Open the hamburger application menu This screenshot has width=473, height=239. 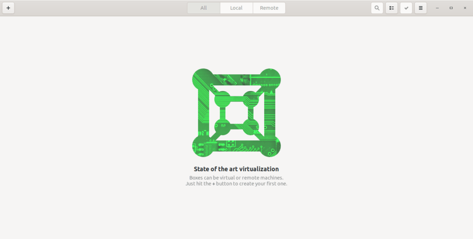420,8
